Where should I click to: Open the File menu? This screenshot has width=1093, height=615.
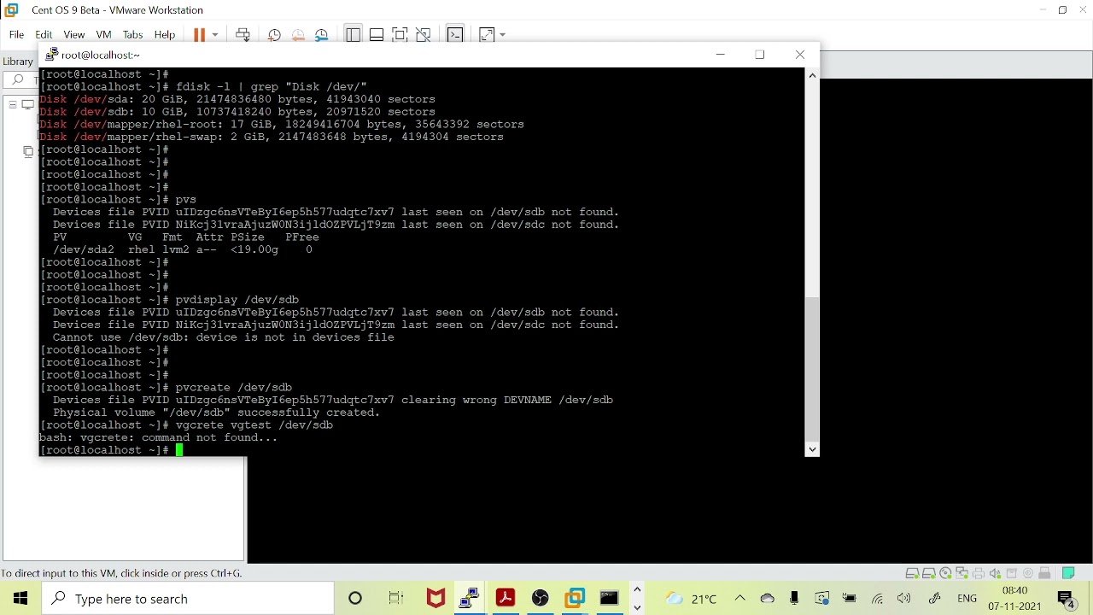pos(16,35)
